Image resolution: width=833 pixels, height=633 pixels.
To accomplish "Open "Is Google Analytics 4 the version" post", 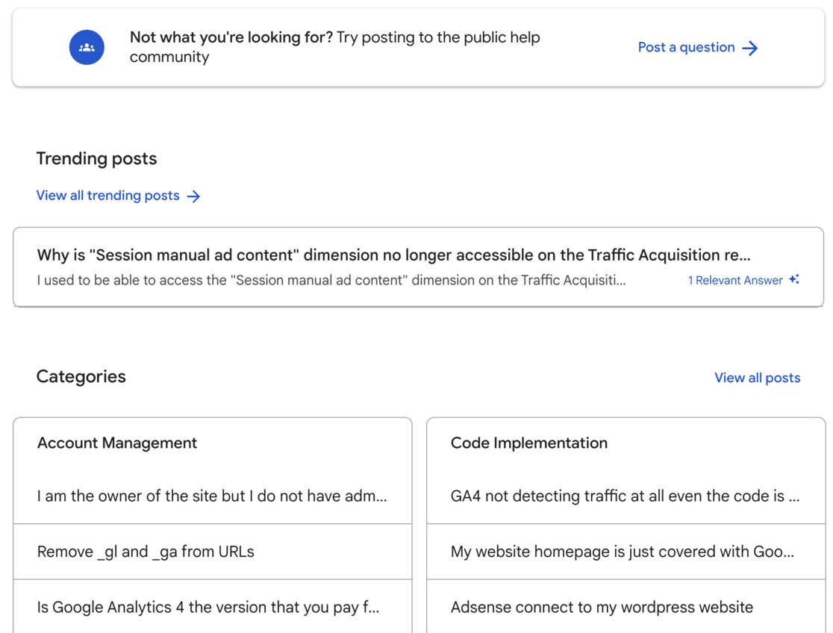I will [x=208, y=608].
